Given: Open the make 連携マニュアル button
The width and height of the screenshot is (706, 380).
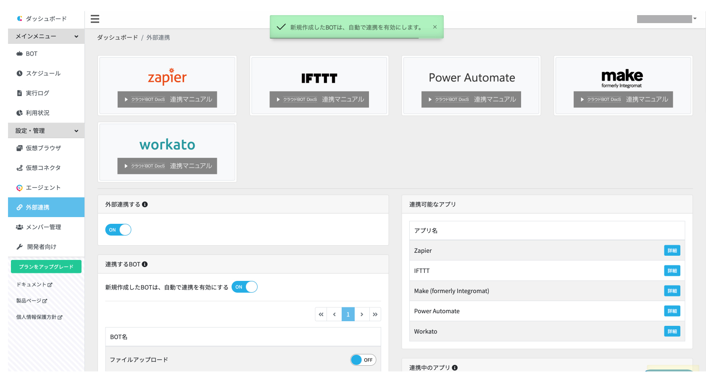Looking at the screenshot, I should [x=623, y=100].
